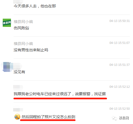Click the message 伤风败俗
The height and width of the screenshot is (124, 133).
point(21,28)
